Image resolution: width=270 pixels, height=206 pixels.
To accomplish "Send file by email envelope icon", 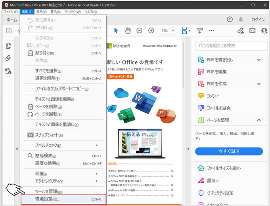I will [252, 30].
